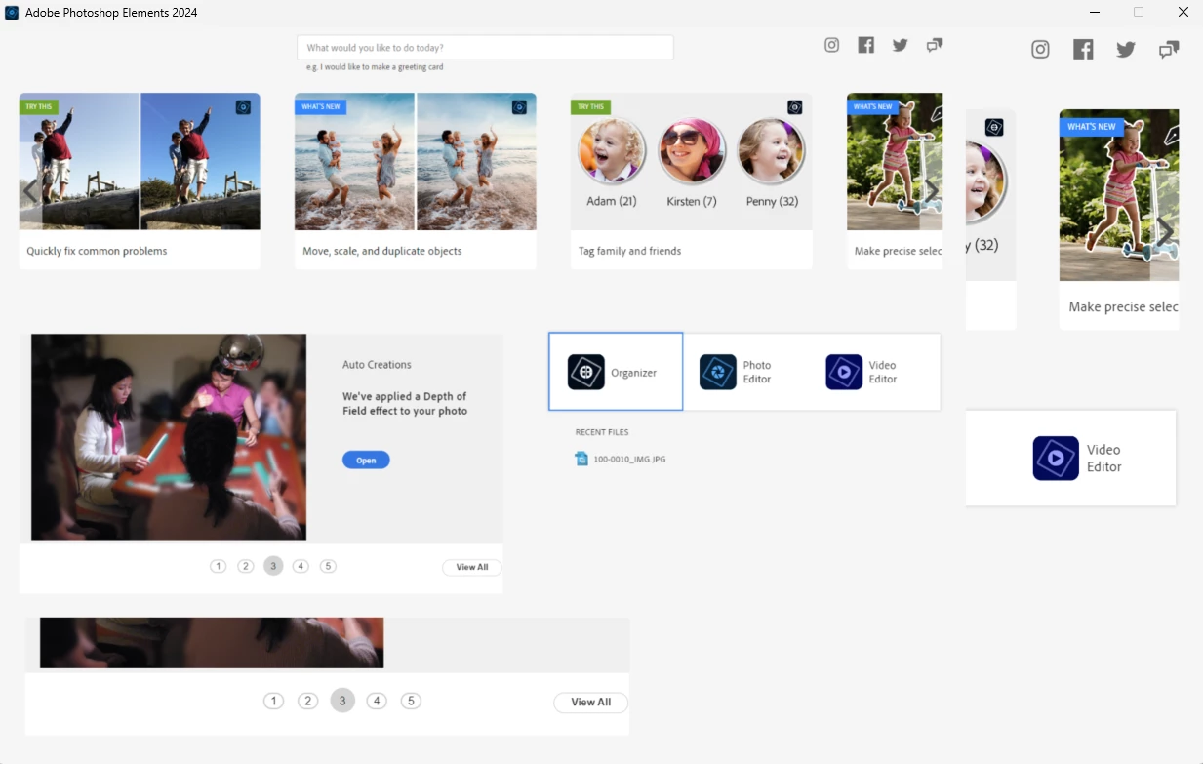Click enlarged 'Video Editor' label text
Viewport: 1203px width, 764px height.
1104,459
